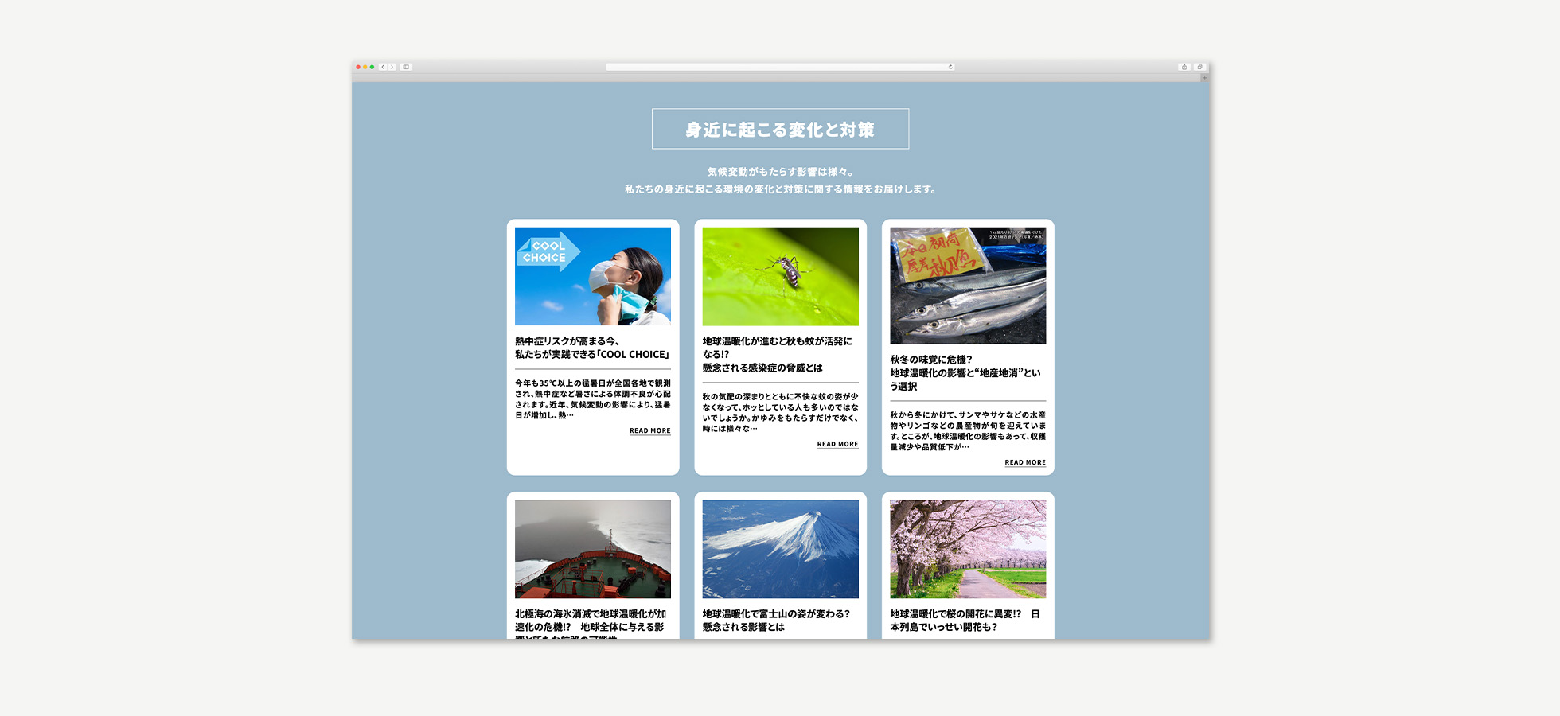Viewport: 1560px width, 716px height.
Task: Add a new tab with the plus button
Action: coord(1205,77)
